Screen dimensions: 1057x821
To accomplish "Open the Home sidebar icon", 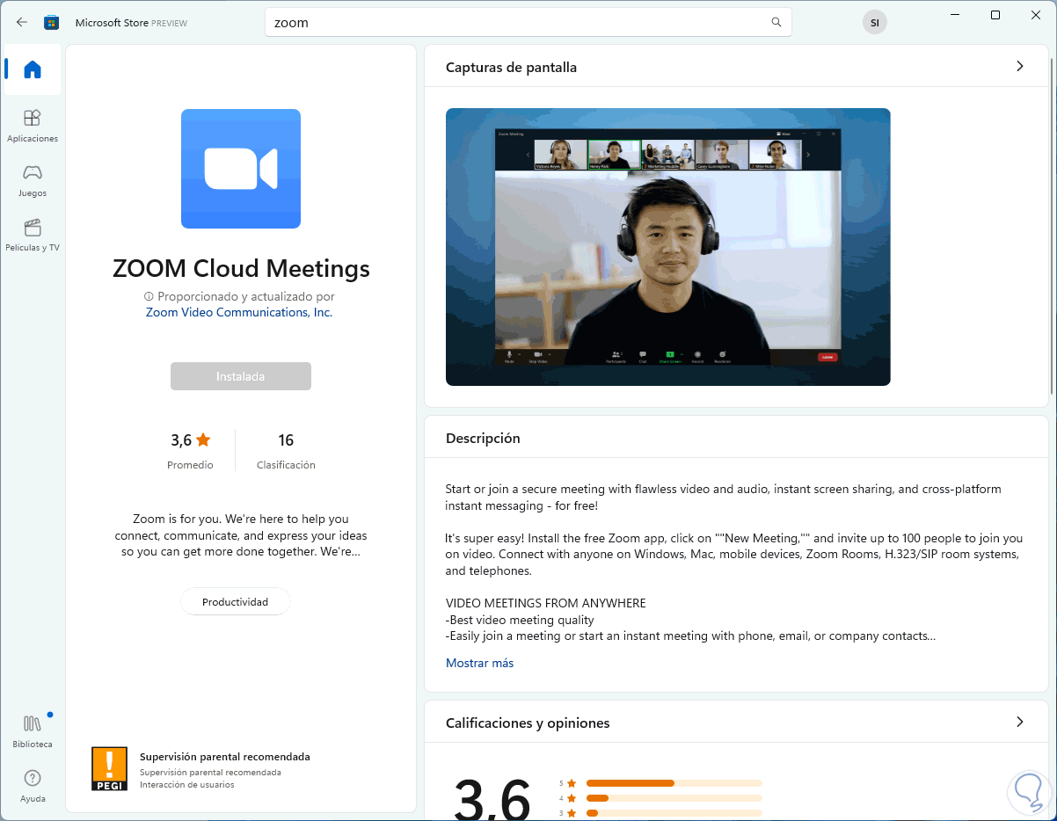I will click(x=33, y=69).
